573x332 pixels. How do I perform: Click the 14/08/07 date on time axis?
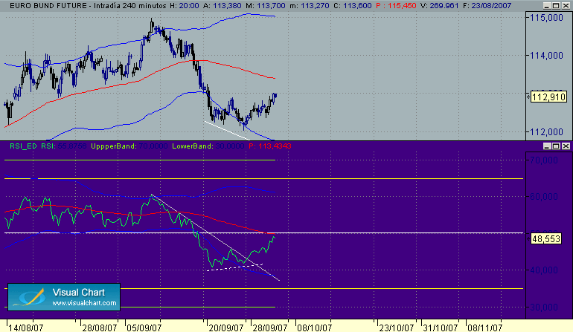point(25,328)
